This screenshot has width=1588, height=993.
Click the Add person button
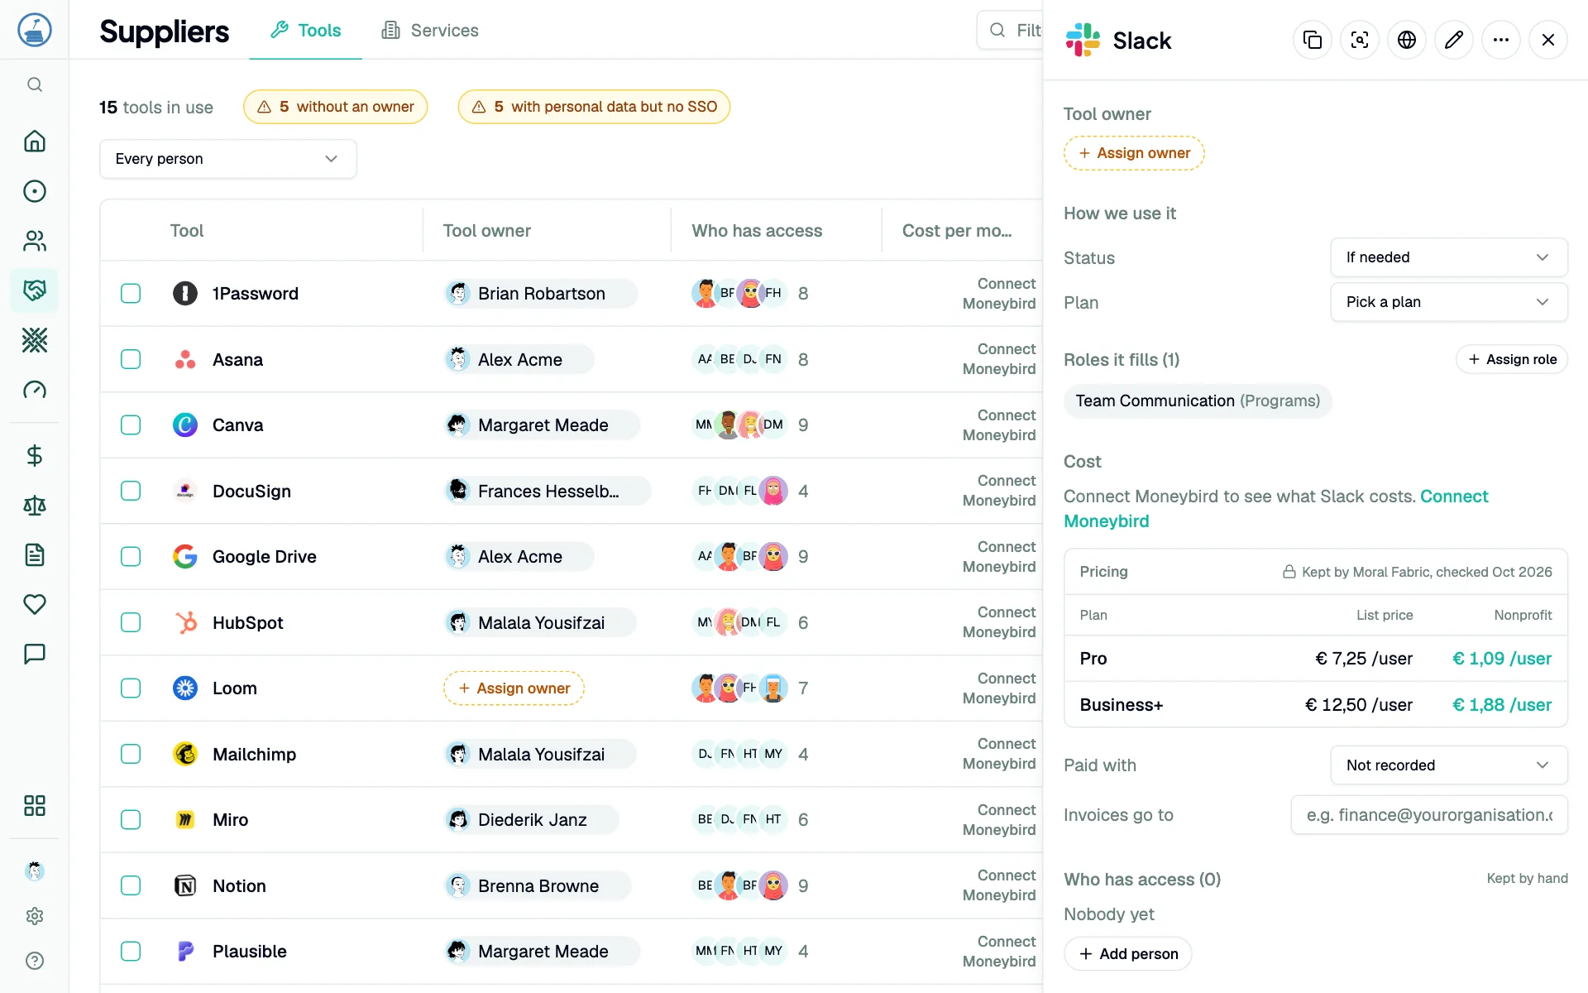[1128, 954]
